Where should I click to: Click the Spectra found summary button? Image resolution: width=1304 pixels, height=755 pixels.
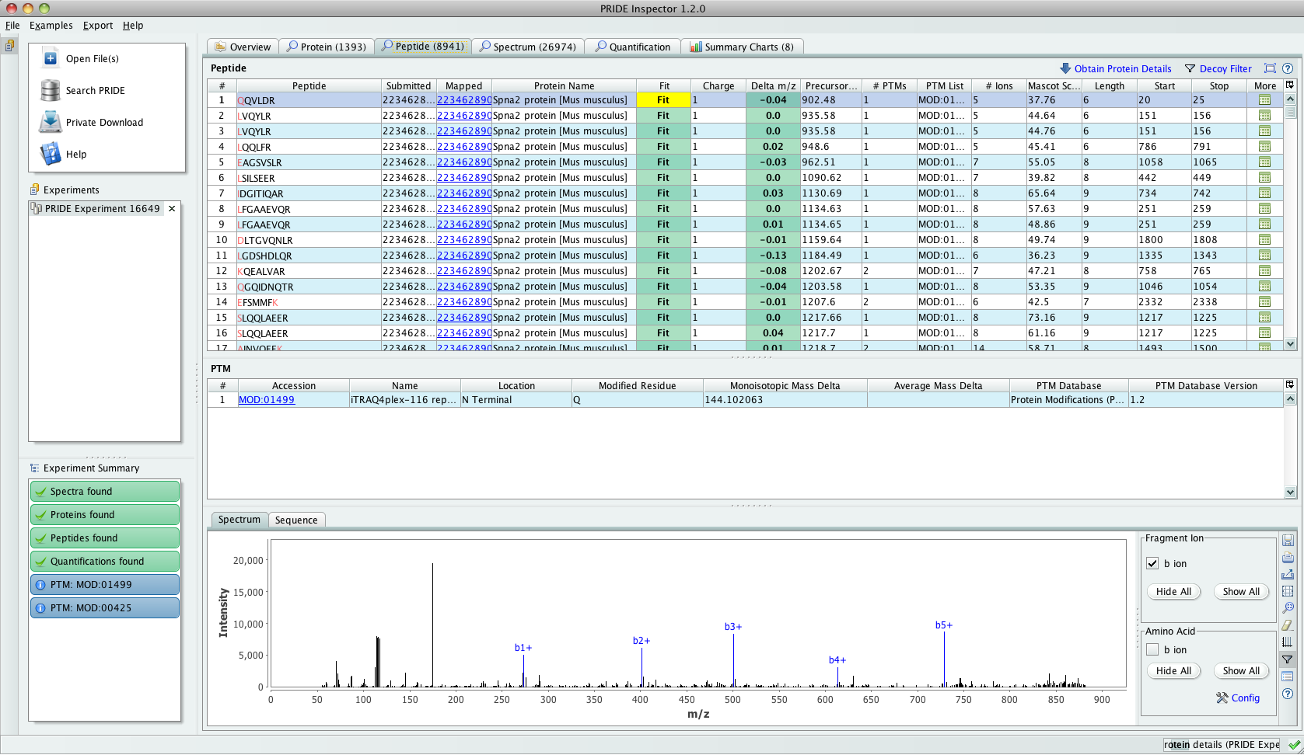pos(105,492)
